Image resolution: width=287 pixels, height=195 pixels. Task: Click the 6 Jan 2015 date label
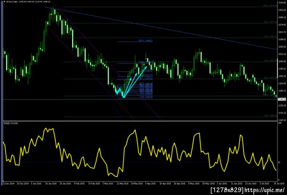(x=36, y=184)
